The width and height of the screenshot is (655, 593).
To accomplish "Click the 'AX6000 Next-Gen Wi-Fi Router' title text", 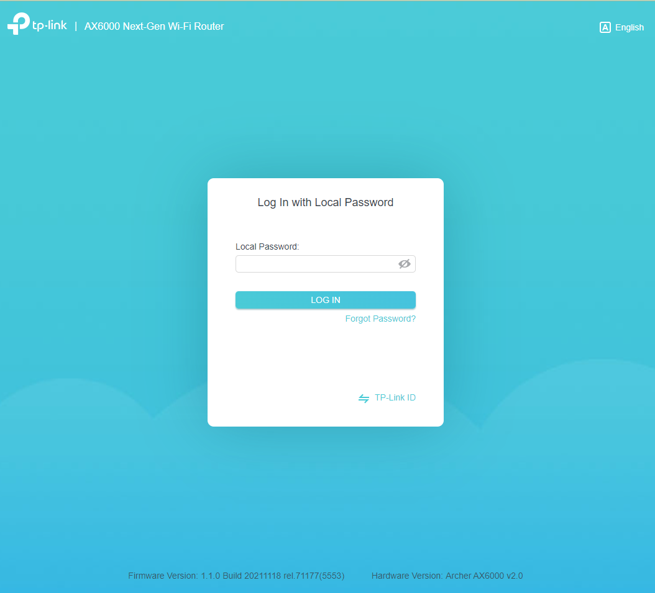I will [154, 26].
